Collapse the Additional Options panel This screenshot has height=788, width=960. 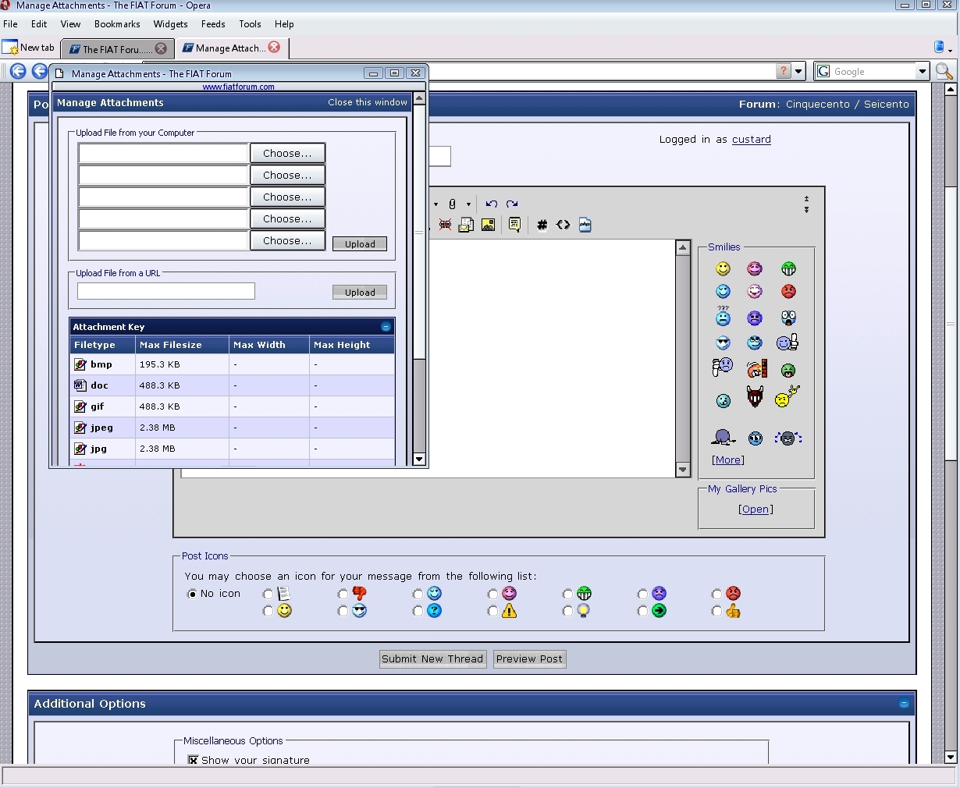(x=904, y=704)
